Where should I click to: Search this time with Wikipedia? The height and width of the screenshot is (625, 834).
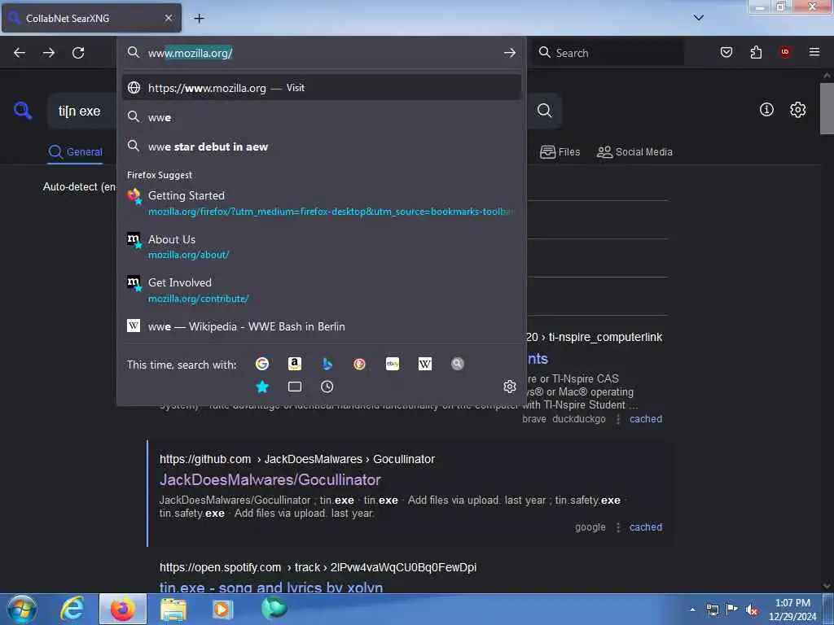click(x=425, y=364)
